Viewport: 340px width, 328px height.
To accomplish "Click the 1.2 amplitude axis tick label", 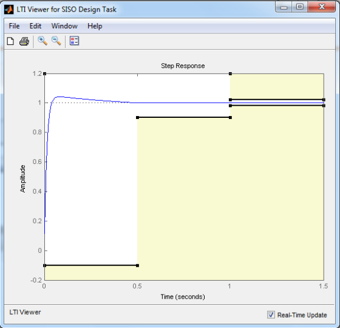I will [37, 73].
